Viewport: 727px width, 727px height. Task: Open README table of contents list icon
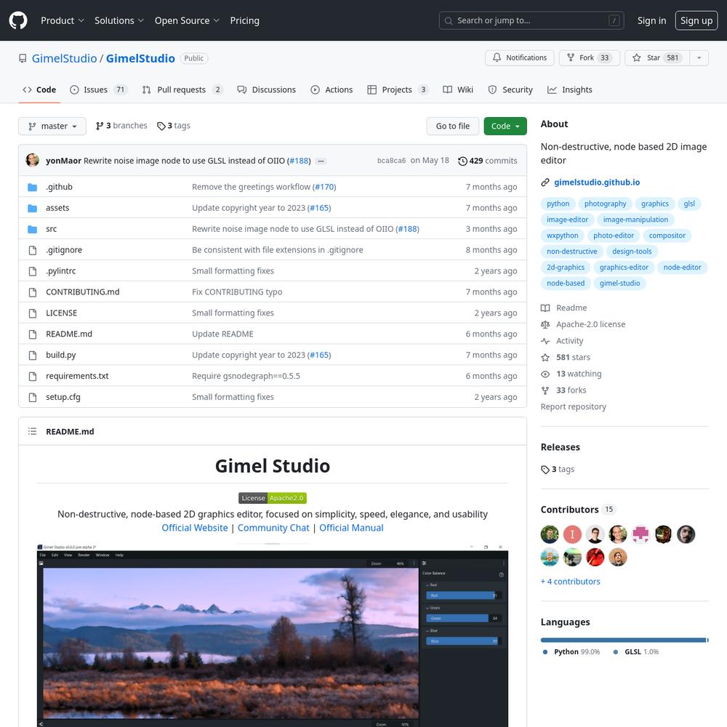pos(32,431)
